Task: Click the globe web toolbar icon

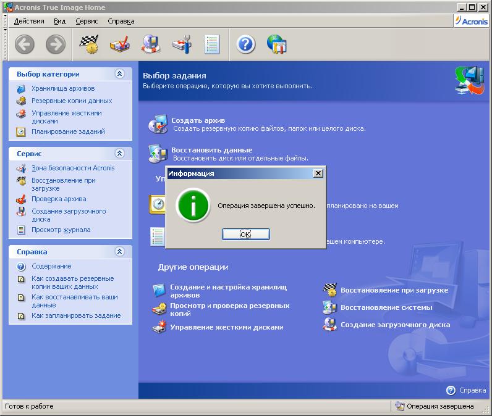Action: 277,44
